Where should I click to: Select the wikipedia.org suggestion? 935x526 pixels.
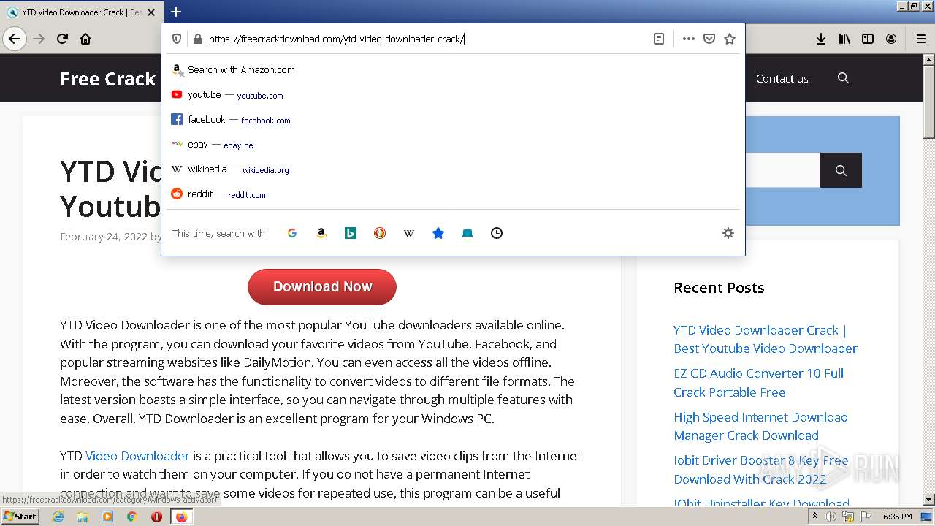click(x=453, y=169)
